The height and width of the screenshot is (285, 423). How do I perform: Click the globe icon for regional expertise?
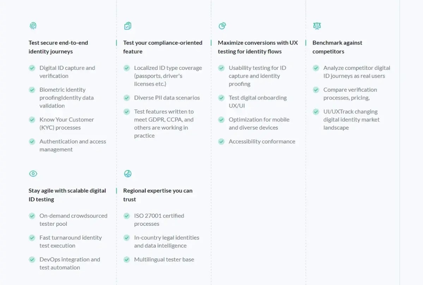pyautogui.click(x=128, y=174)
